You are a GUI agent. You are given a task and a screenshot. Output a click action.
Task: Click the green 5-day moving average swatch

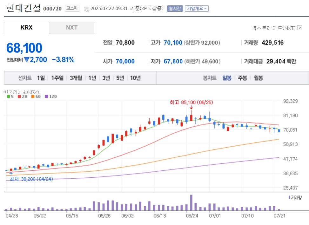8,96
